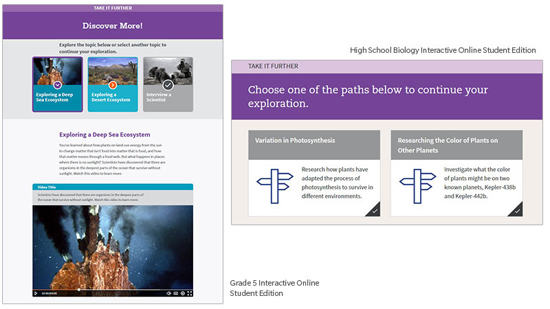Image resolution: width=550 pixels, height=309 pixels.
Task: Click the orange arrow on Desert Ecosystem card
Action: (113, 84)
